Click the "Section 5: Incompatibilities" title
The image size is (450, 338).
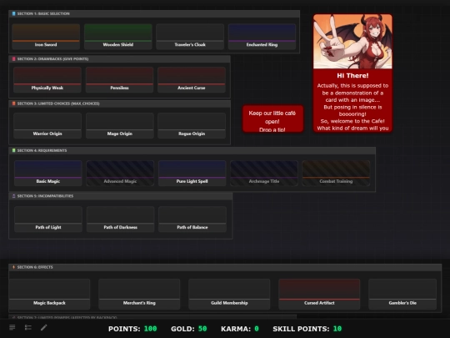tap(45, 196)
